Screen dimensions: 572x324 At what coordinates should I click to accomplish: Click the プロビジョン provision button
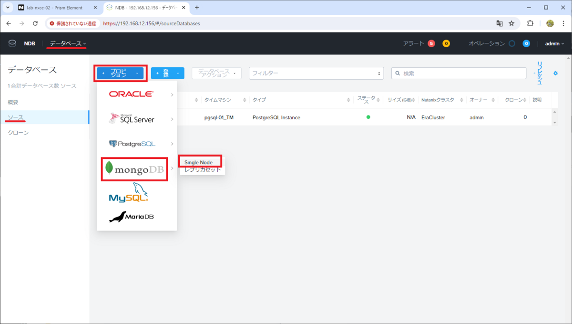pos(120,73)
